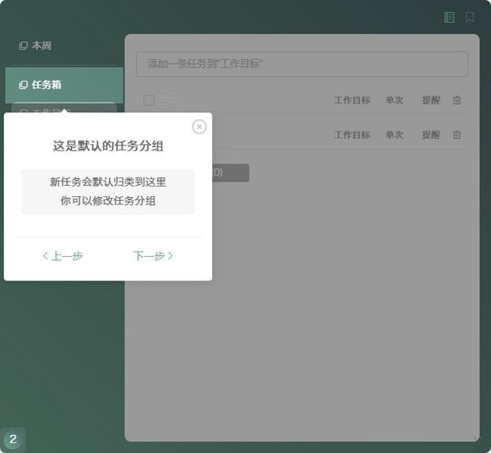This screenshot has width=491, height=453.
Task: Change 工作目标 group of the second task
Action: coord(352,135)
